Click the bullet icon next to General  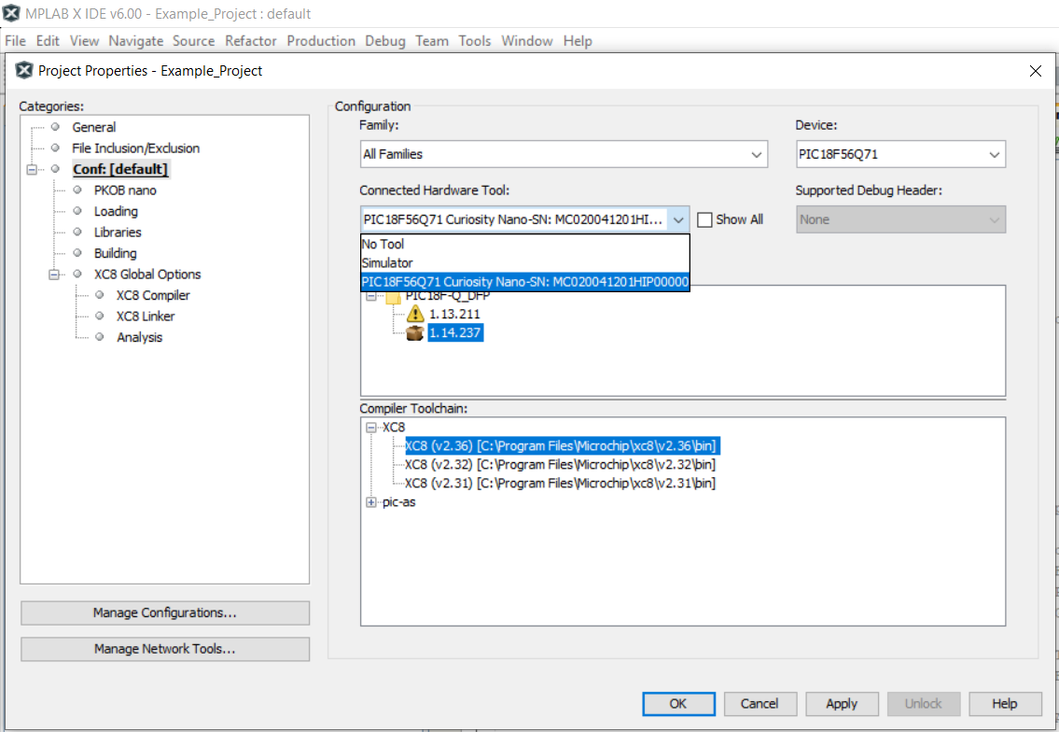pyautogui.click(x=55, y=127)
